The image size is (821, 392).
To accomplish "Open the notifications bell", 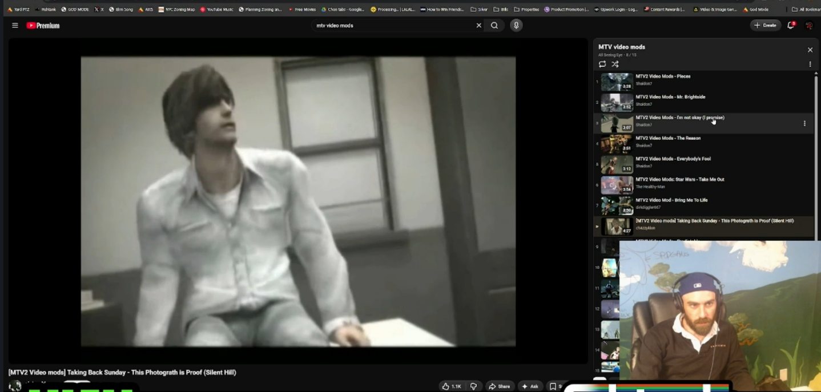I will (x=791, y=25).
